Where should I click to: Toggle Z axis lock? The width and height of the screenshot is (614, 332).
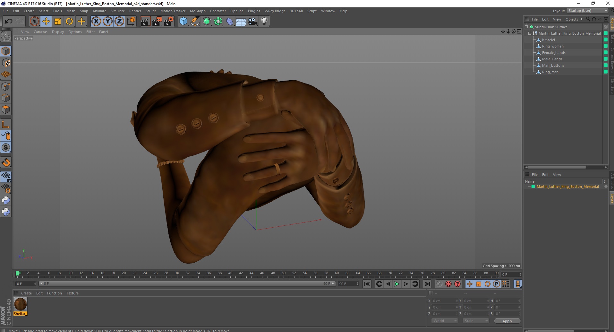(119, 22)
